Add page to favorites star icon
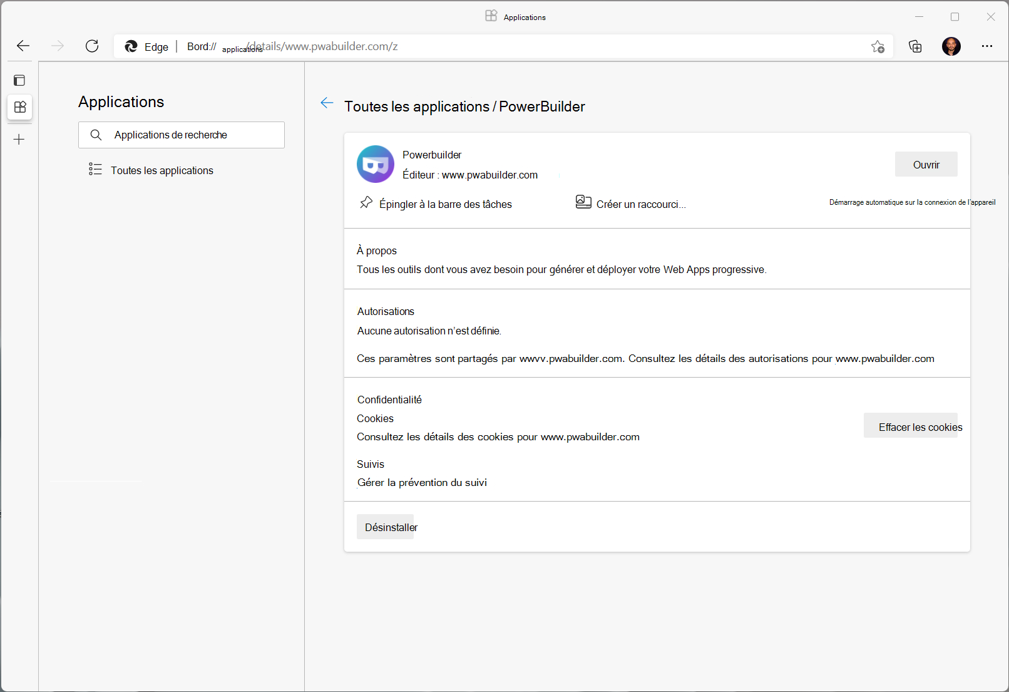This screenshot has height=692, width=1009. pos(878,46)
